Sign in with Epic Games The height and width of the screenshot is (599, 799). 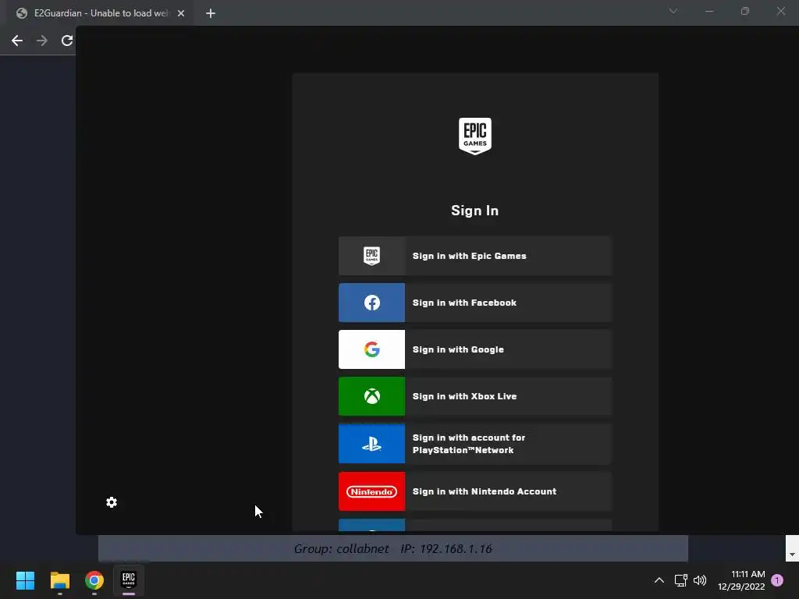pos(475,256)
